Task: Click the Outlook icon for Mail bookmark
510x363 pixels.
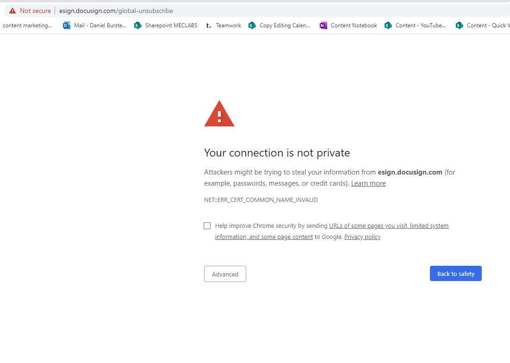Action: [67, 25]
